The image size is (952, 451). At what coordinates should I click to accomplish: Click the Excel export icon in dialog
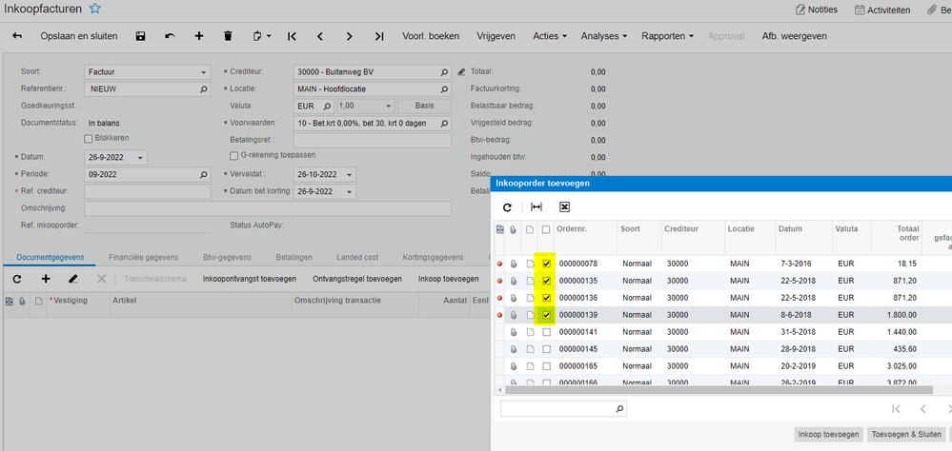[x=564, y=206]
